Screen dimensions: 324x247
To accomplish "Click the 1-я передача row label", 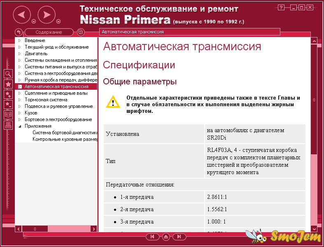I will point(137,197).
